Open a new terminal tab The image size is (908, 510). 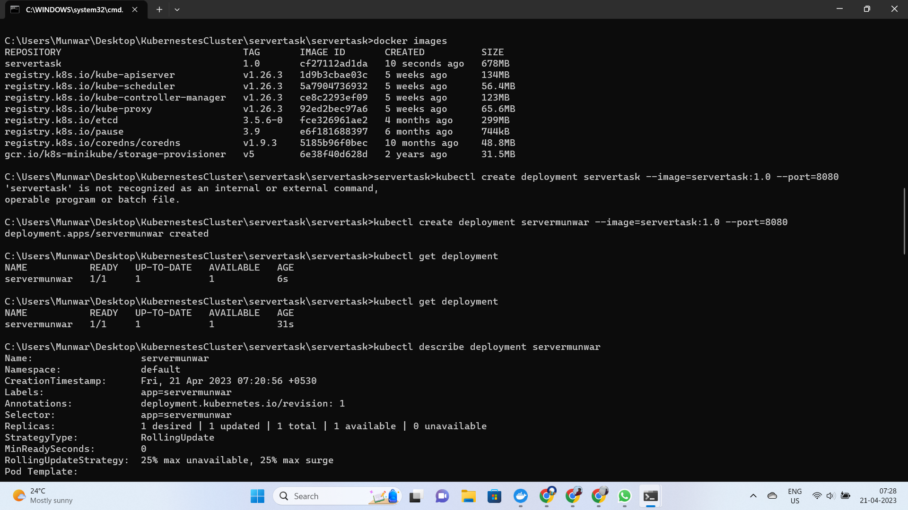point(159,9)
